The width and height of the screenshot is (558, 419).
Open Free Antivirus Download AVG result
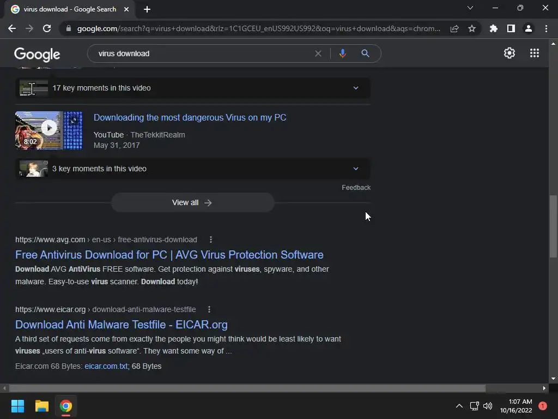pos(169,255)
